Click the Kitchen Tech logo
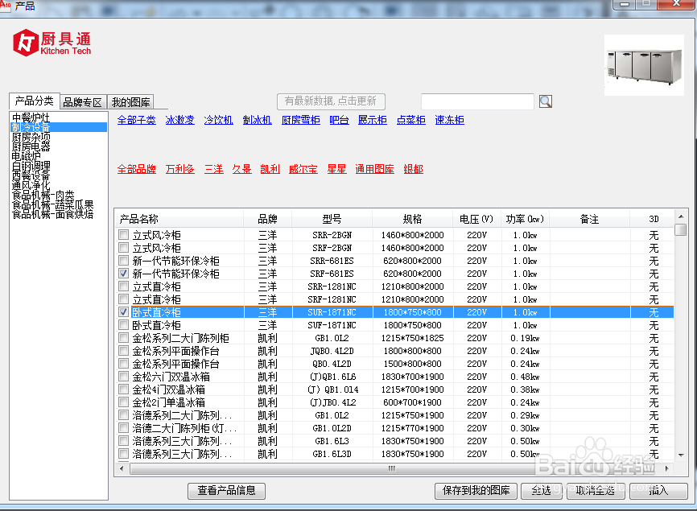This screenshot has height=511, width=697. [x=52, y=43]
